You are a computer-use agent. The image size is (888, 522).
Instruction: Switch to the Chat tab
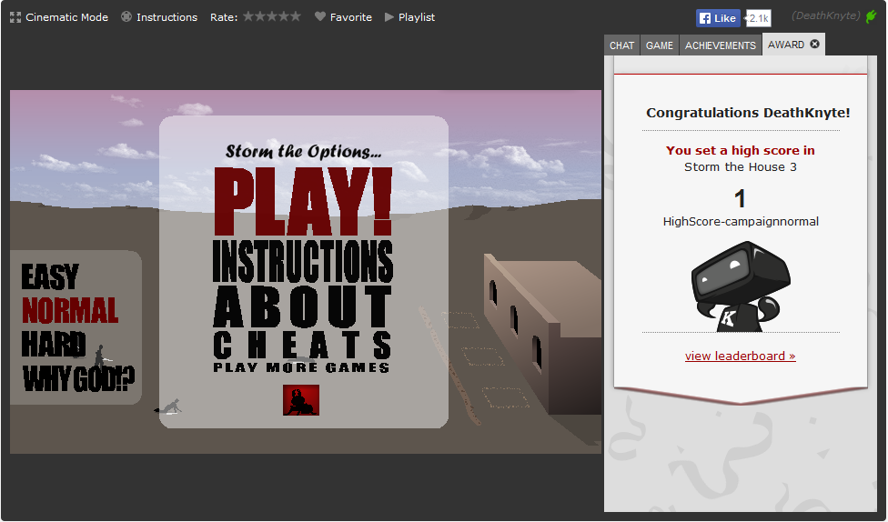[x=621, y=45]
